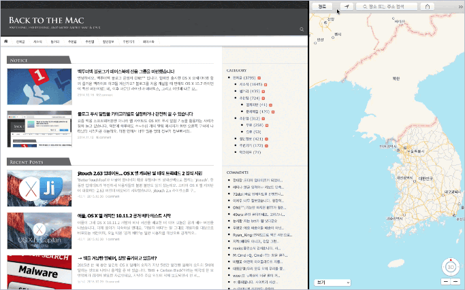This screenshot has height=290, width=465.
Task: Click RSS icon next to the (258) subcategory
Action: coord(267,126)
